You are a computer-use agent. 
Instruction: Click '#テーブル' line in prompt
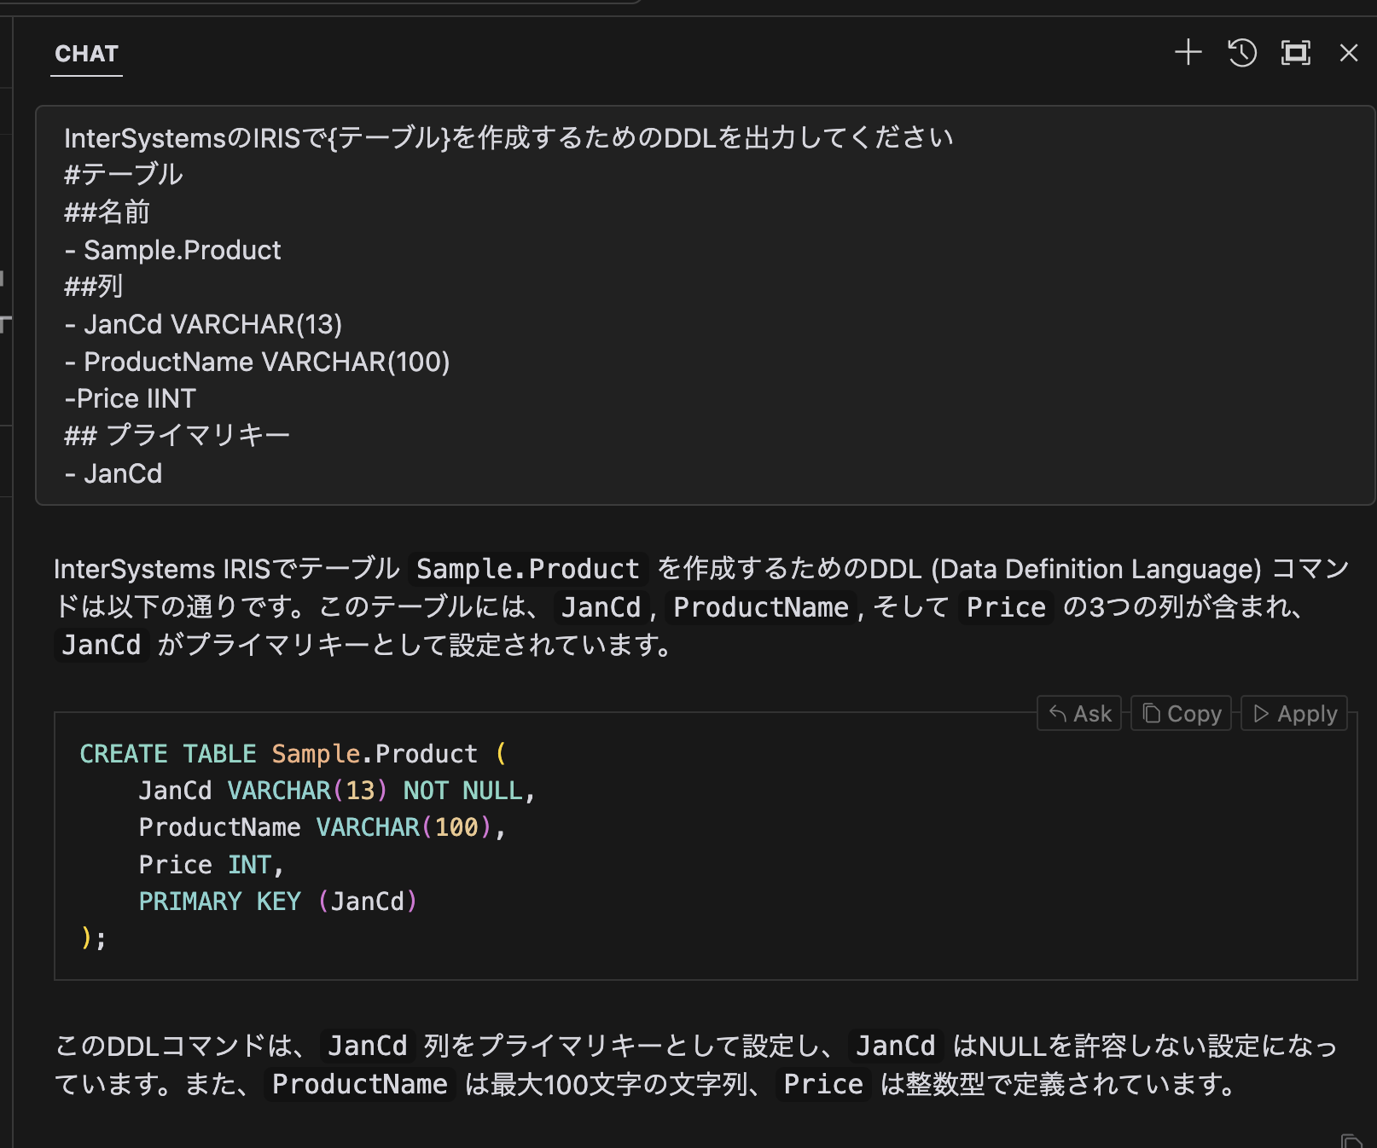123,175
